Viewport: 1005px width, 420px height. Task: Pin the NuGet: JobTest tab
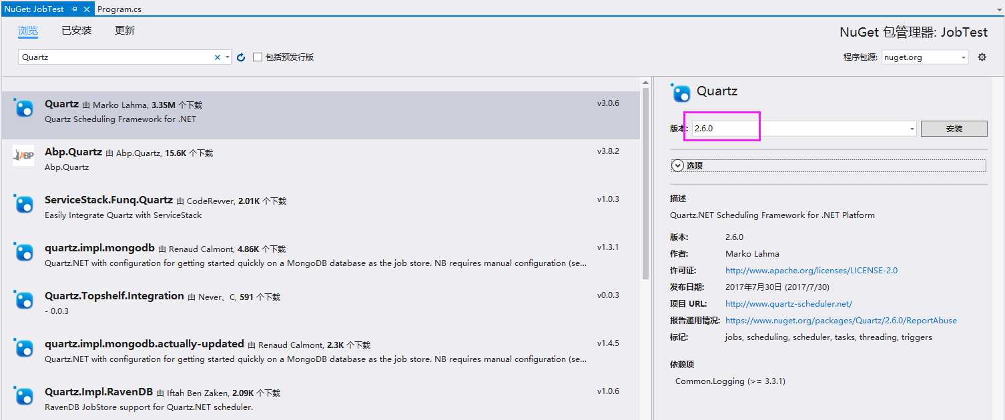tap(74, 9)
